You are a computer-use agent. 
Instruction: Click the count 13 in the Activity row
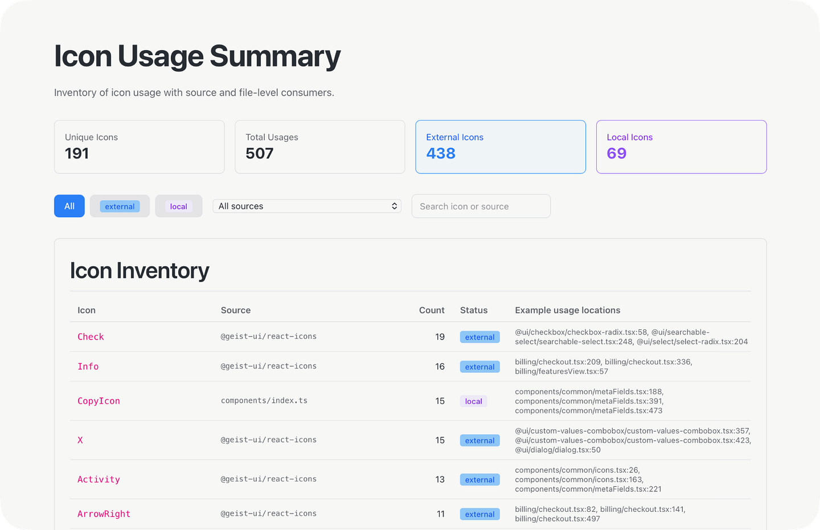(440, 479)
